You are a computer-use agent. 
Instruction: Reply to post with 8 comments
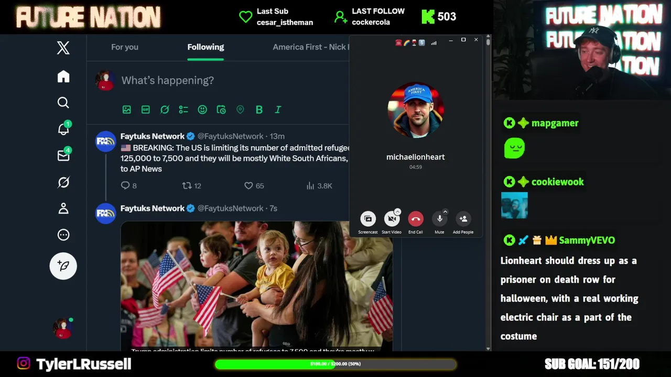click(x=128, y=185)
